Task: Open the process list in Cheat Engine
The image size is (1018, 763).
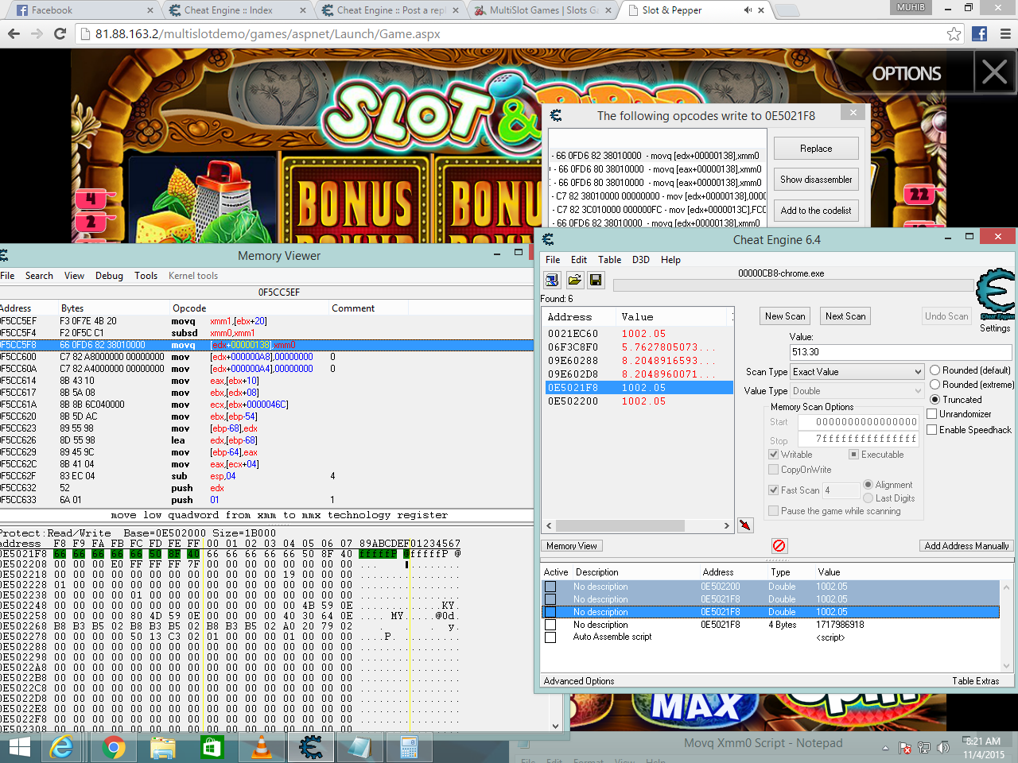Action: point(552,280)
